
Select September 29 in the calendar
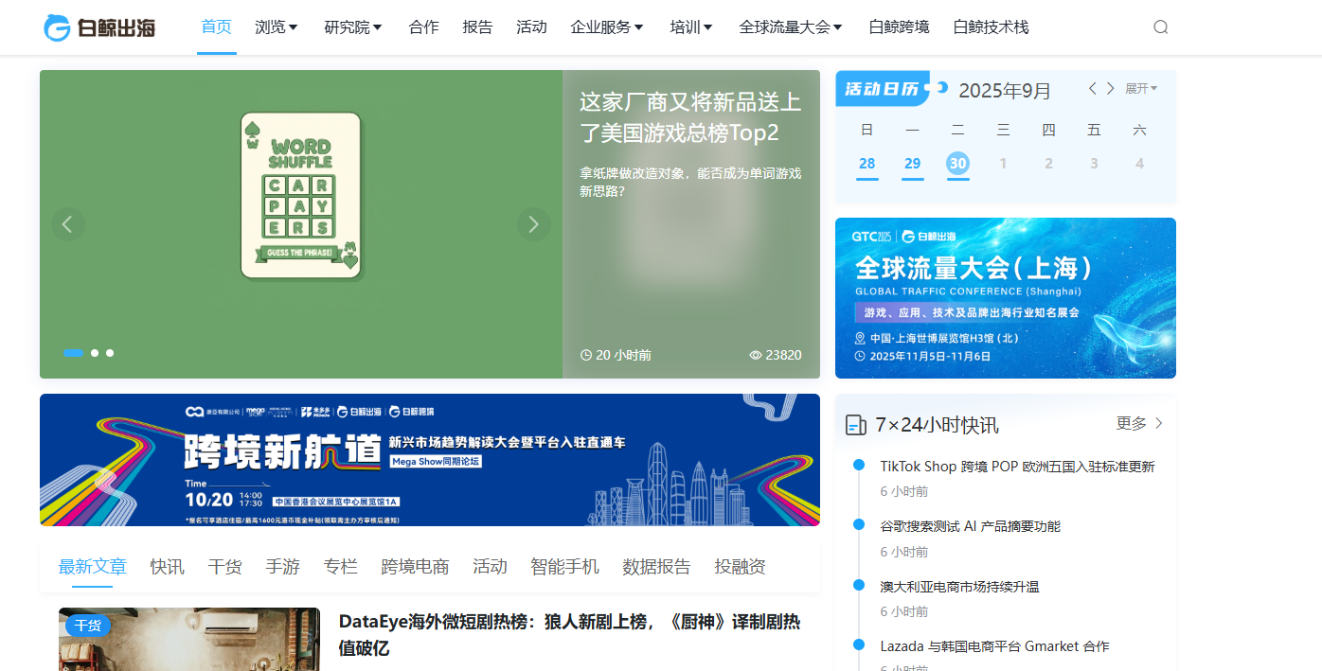point(912,164)
